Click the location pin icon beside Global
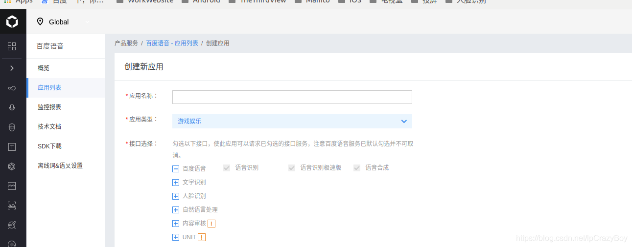 [x=40, y=21]
